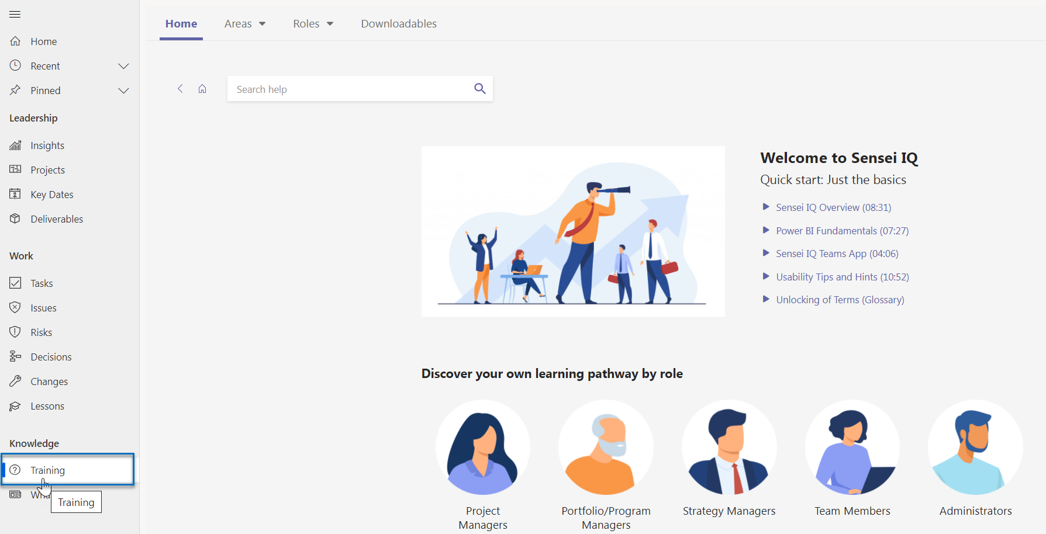The height and width of the screenshot is (534, 1046).
Task: Open Sensei IQ Overview (08:31) video link
Action: coord(833,207)
